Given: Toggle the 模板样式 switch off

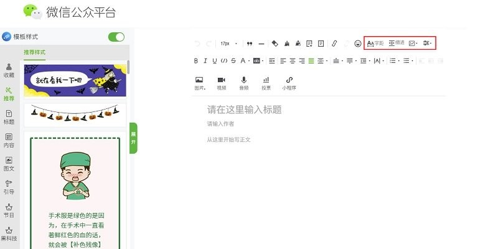Looking at the screenshot, I should pyautogui.click(x=116, y=37).
